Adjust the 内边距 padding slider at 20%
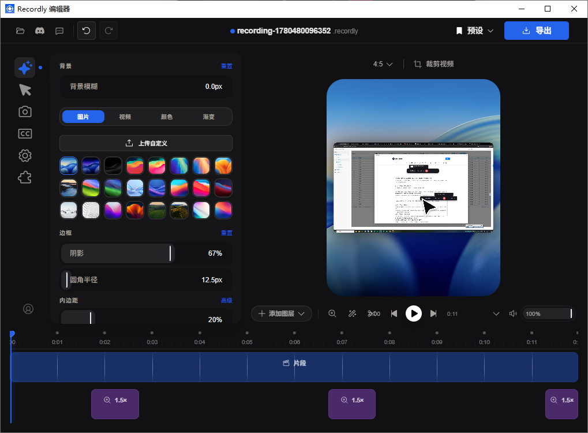 coord(146,318)
